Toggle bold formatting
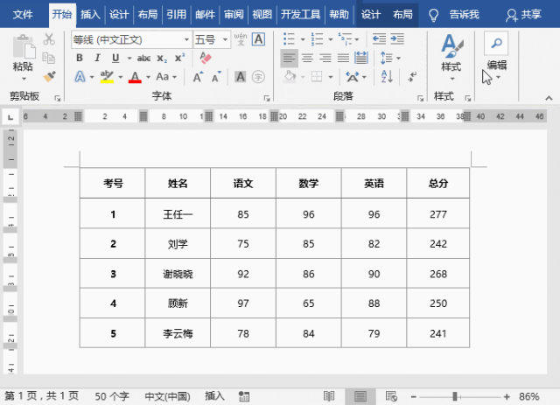This screenshot has width=560, height=405. coord(80,58)
